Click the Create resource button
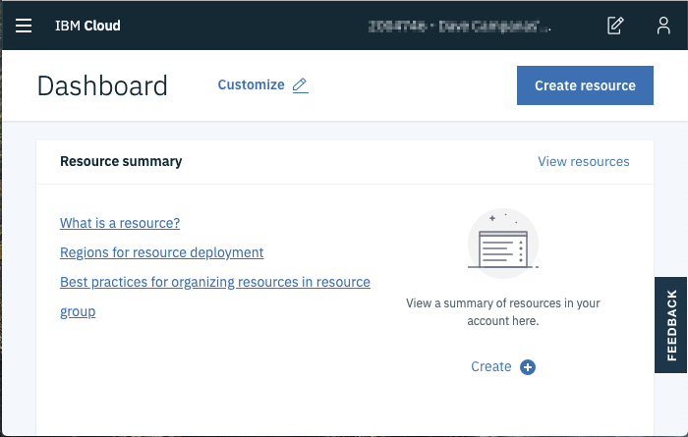 [x=585, y=85]
